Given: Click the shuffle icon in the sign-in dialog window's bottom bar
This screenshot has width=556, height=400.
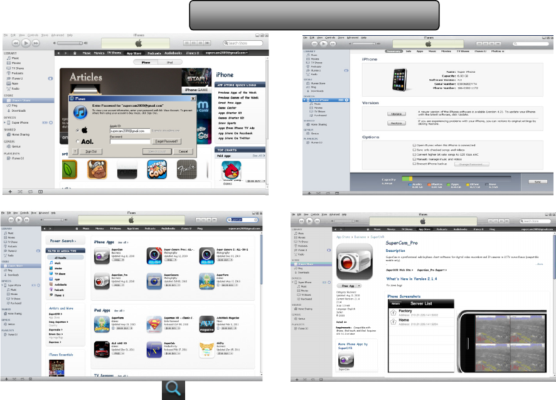Looking at the screenshot, I should coord(20,192).
